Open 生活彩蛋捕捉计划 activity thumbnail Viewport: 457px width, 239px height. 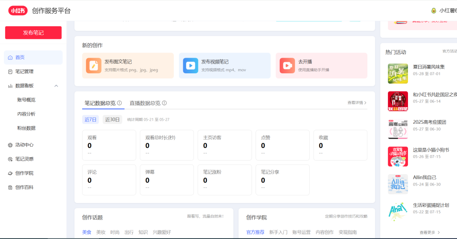tap(398, 212)
